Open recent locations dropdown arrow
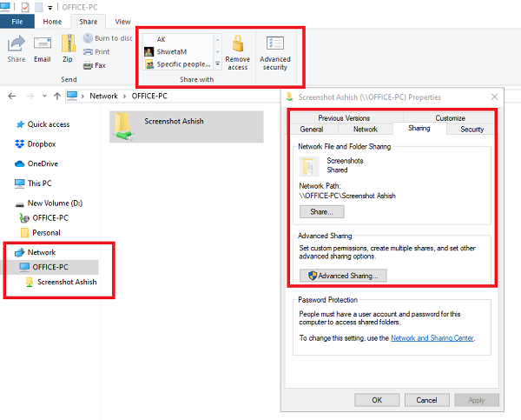 tap(44, 97)
